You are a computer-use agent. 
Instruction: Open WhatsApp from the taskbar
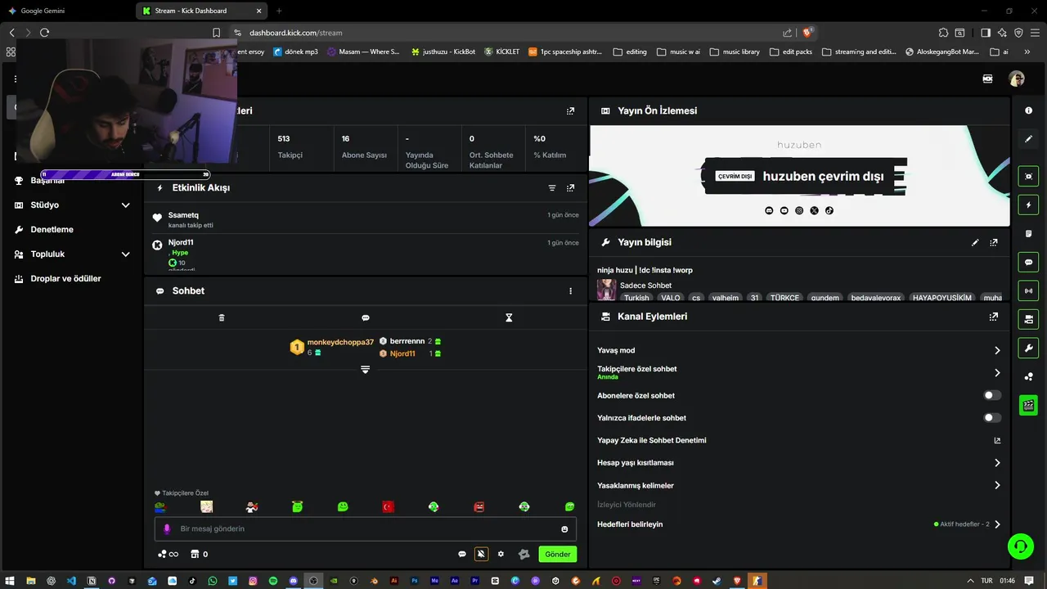(x=213, y=581)
